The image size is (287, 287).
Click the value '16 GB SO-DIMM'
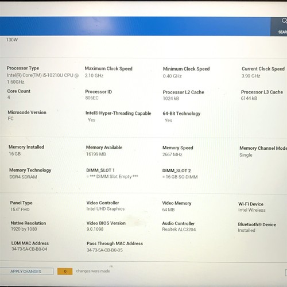pos(181,177)
